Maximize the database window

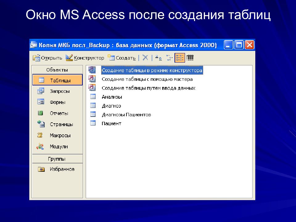pyautogui.click(x=239, y=45)
